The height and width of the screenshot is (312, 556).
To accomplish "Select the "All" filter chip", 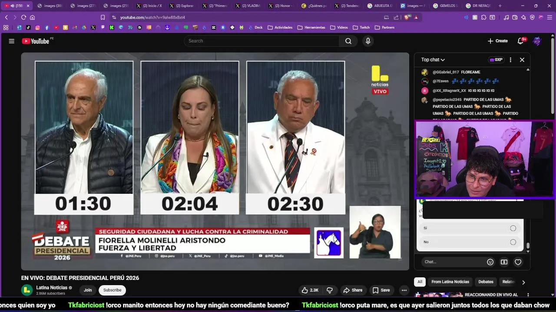I will coord(420,282).
